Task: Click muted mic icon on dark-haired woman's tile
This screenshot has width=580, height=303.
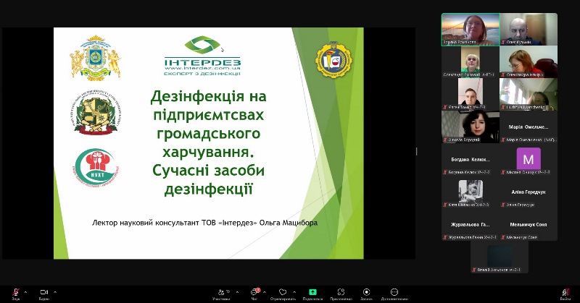Action: coord(445,140)
